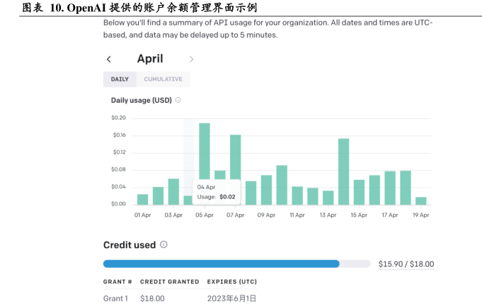Click the 04 Apr usage tooltip
This screenshot has width=482, height=304.
point(217,192)
